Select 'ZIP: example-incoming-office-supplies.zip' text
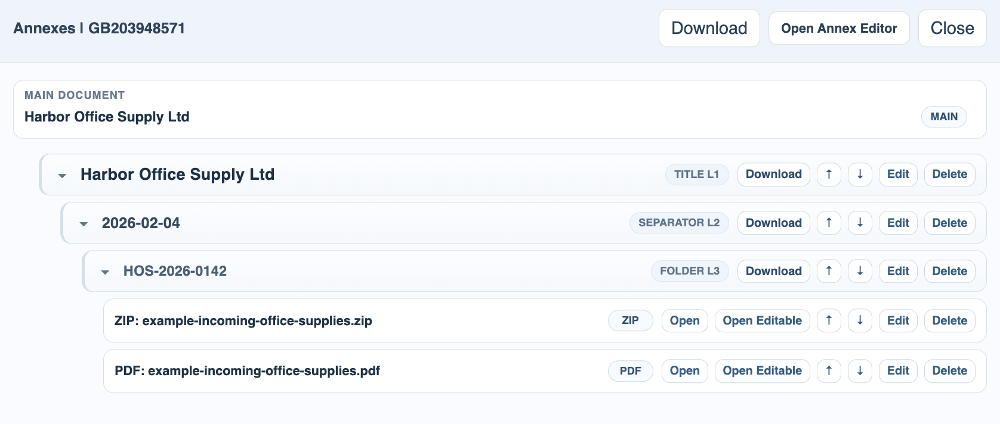 (x=243, y=320)
